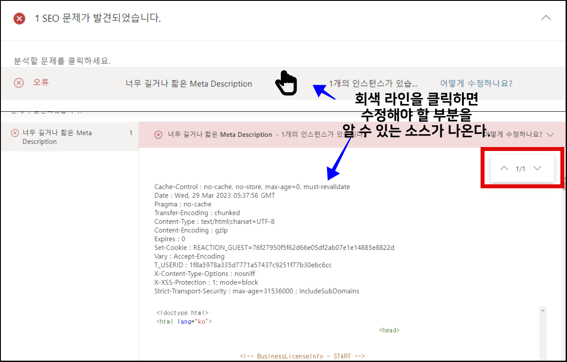The height and width of the screenshot is (362, 567).
Task: Click the Transfer-Encoding : chunked line
Action: click(x=197, y=213)
